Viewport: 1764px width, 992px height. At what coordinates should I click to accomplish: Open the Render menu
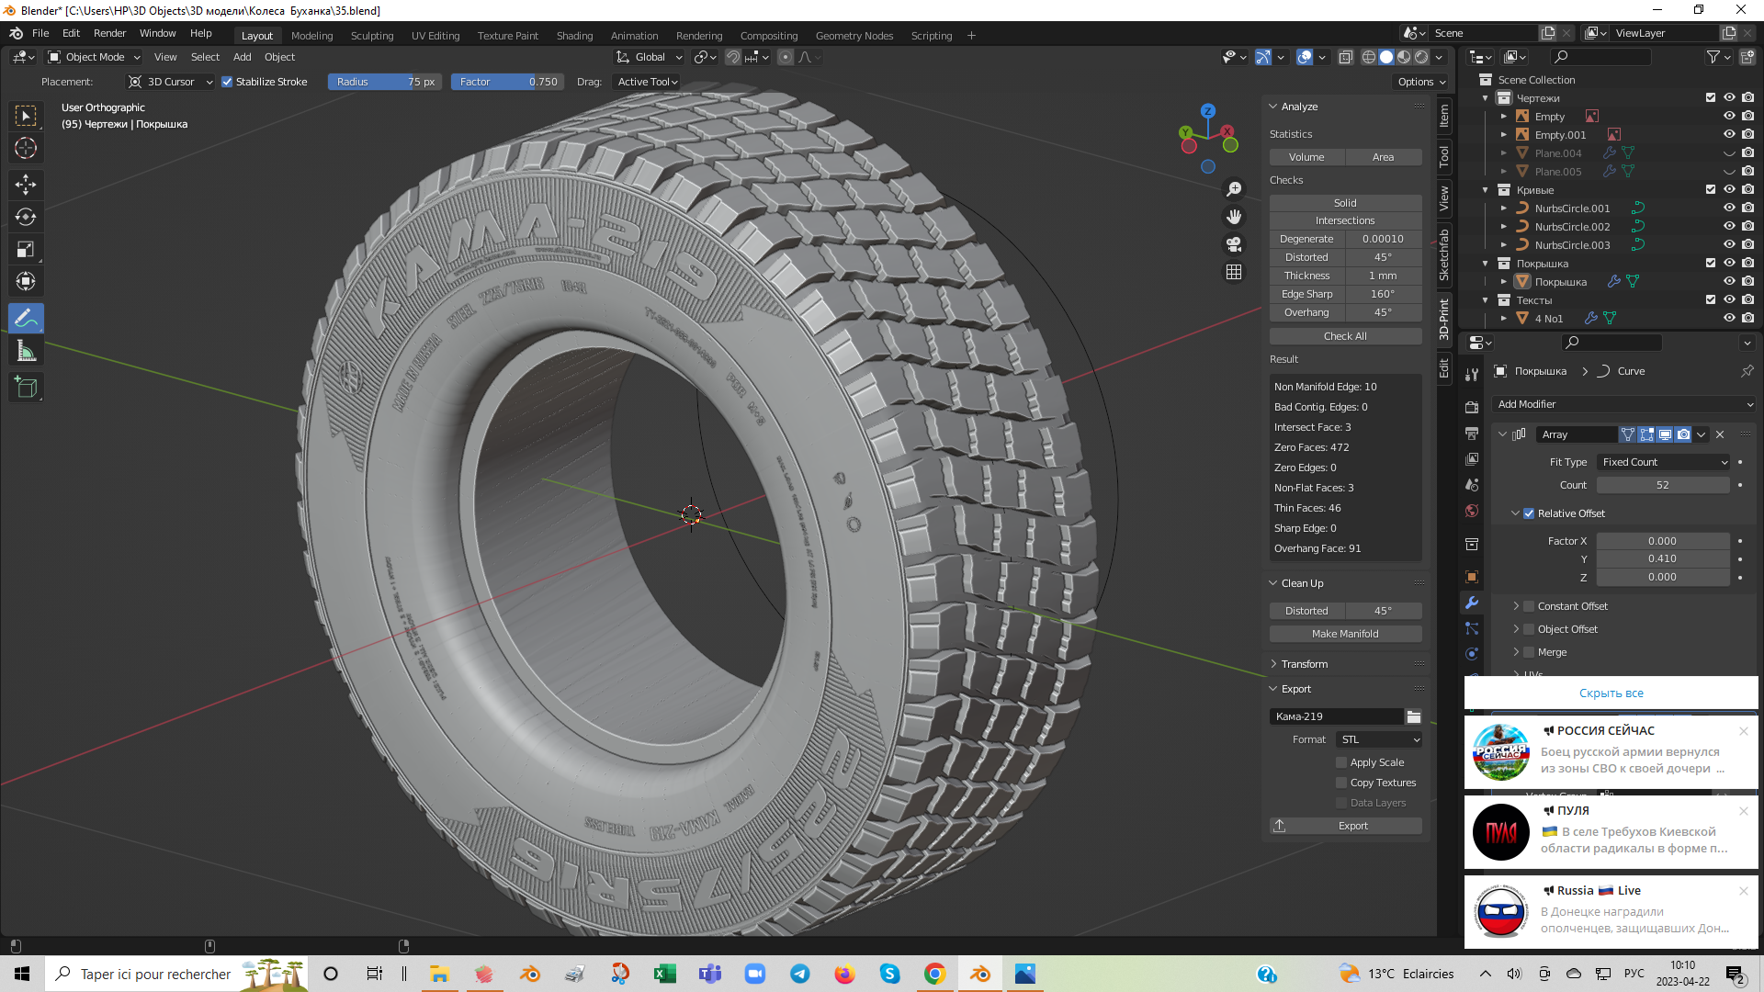109,33
